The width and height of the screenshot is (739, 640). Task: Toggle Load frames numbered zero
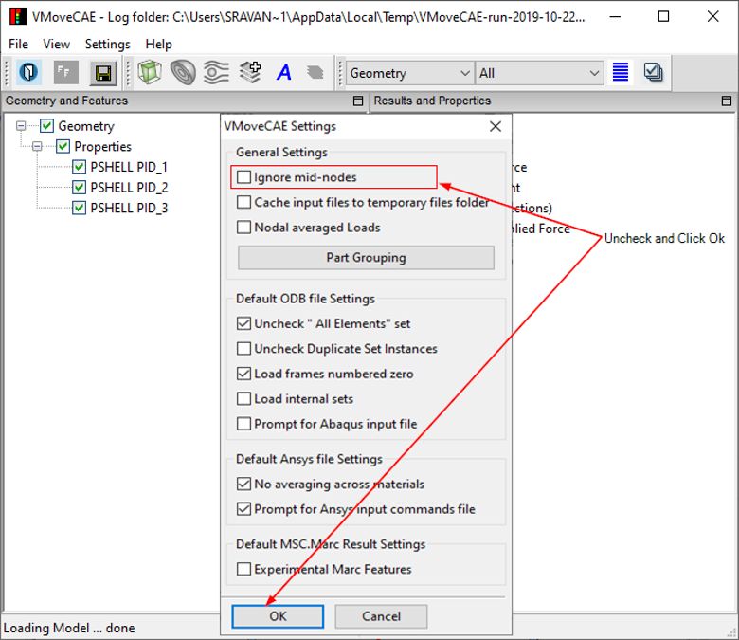[x=243, y=374]
